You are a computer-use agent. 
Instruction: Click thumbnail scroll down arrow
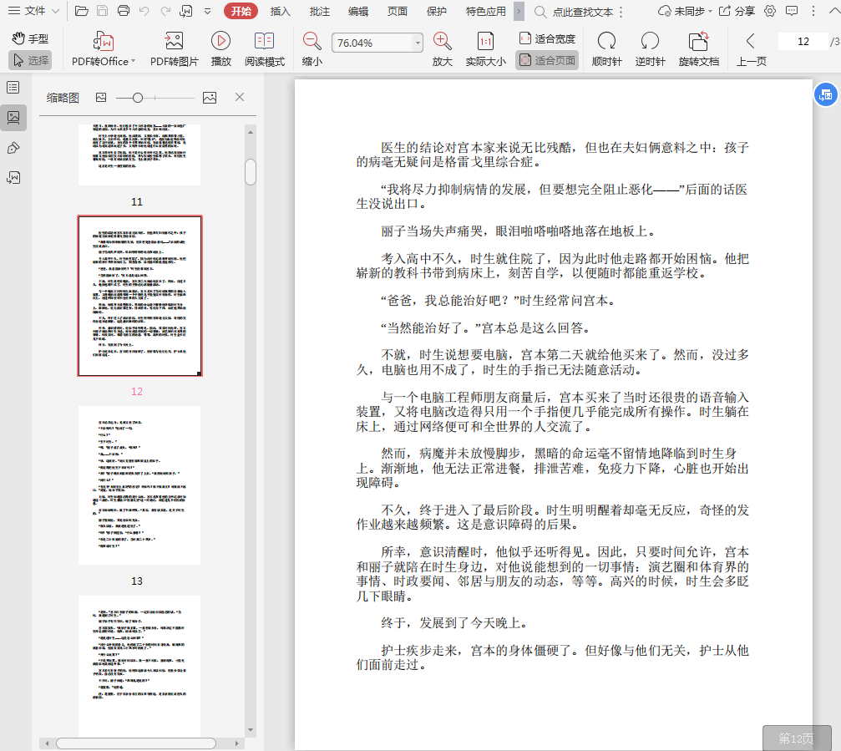[251, 729]
